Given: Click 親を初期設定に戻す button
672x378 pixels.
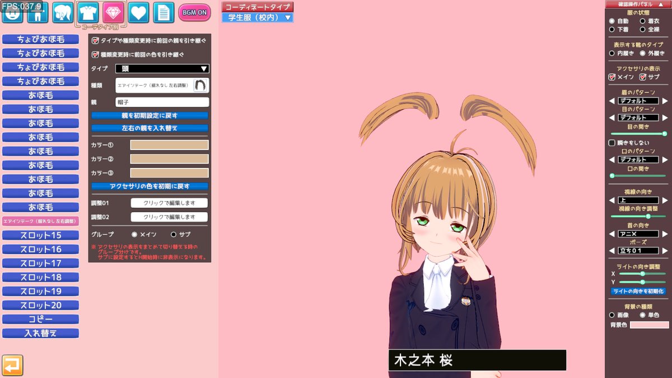Looking at the screenshot, I should tap(150, 115).
